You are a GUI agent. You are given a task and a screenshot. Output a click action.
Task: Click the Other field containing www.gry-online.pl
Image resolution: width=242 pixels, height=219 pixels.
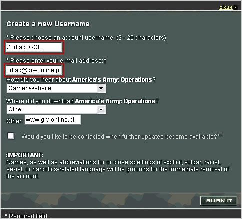[53, 120]
